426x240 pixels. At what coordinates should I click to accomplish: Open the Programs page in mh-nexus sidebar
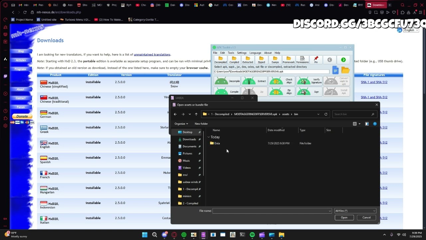[20, 69]
